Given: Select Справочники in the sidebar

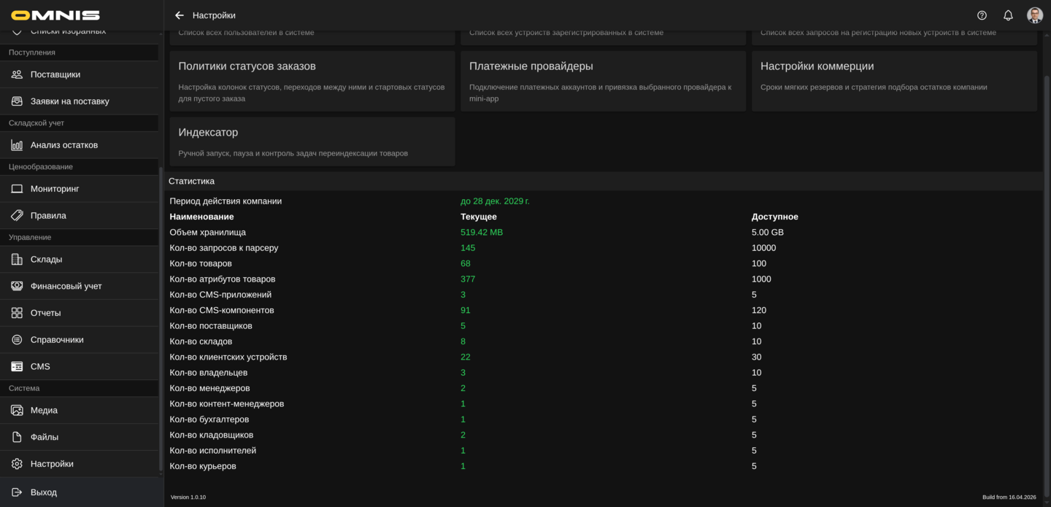Looking at the screenshot, I should click(x=57, y=340).
